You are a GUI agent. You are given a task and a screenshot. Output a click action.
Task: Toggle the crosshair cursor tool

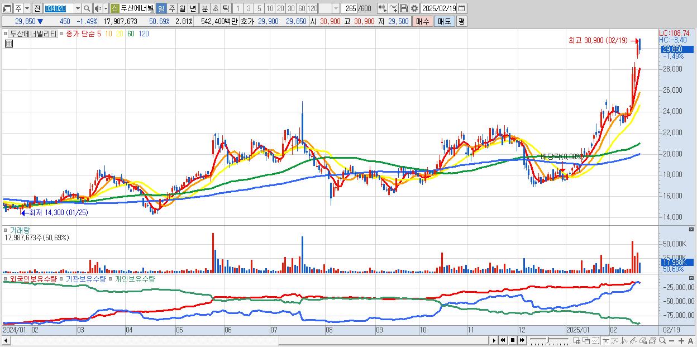605,341
